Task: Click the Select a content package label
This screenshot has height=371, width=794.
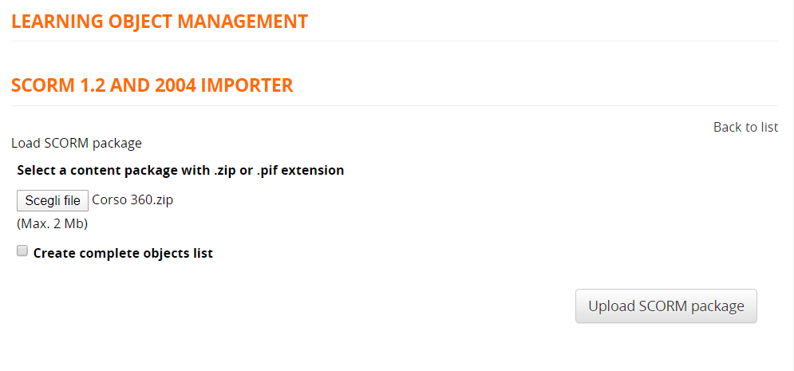Action: [180, 170]
